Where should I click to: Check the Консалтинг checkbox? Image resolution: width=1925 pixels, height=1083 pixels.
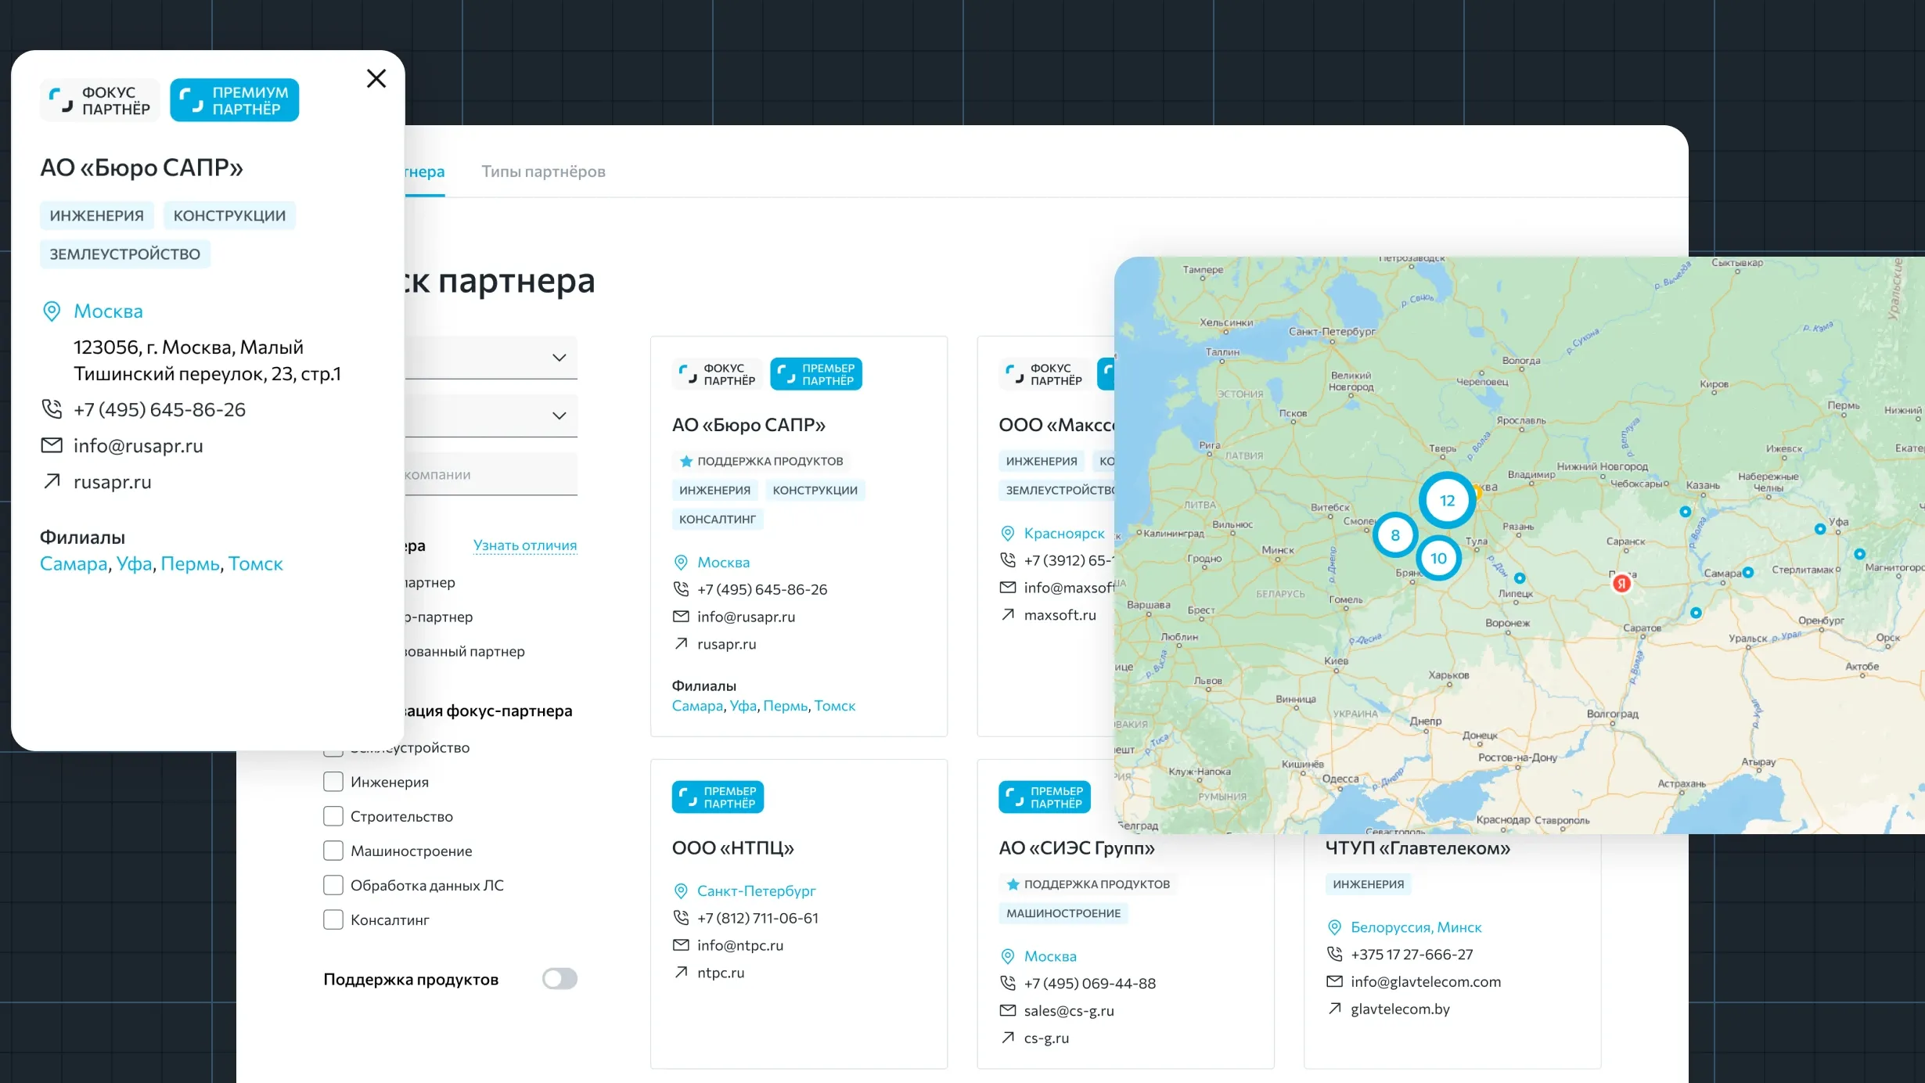click(x=333, y=919)
